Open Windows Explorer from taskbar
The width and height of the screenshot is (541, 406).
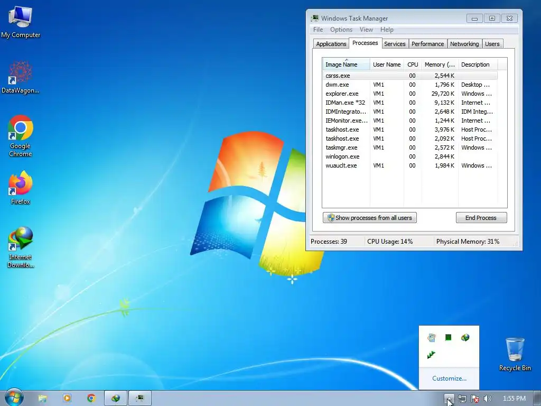point(42,399)
